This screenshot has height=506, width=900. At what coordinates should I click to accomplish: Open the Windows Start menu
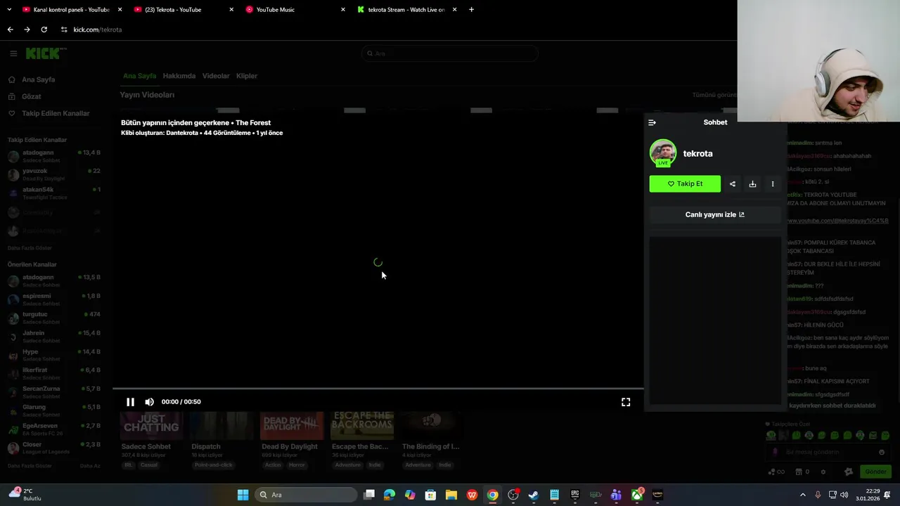point(243,495)
